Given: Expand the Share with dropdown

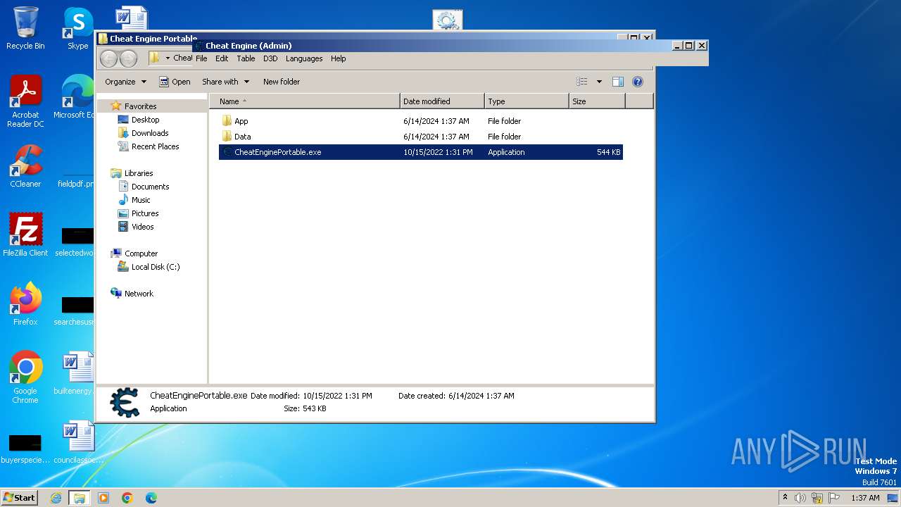Looking at the screenshot, I should 225,82.
